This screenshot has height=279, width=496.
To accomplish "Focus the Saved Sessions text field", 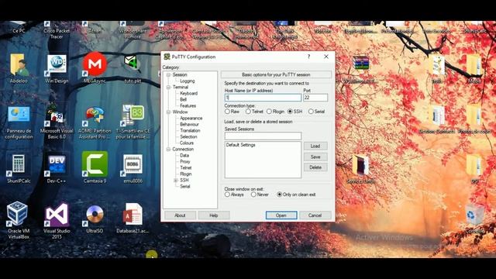I will click(x=263, y=136).
